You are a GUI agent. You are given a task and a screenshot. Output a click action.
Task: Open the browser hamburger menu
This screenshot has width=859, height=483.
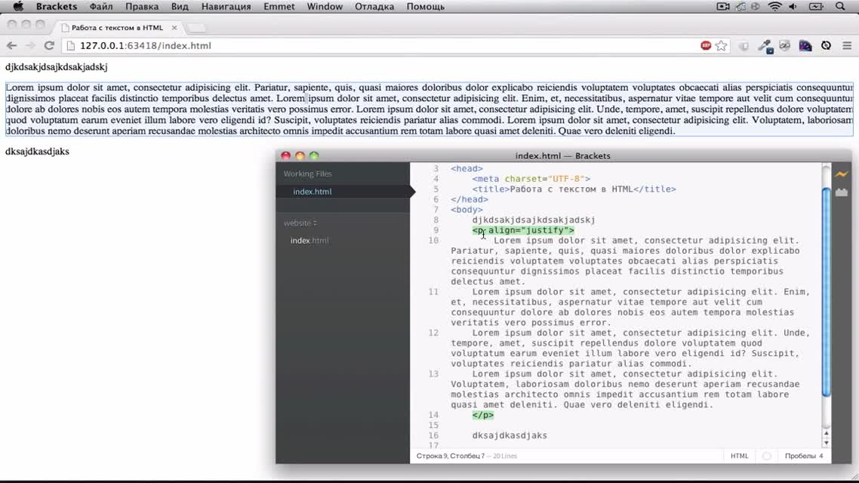[x=847, y=46]
